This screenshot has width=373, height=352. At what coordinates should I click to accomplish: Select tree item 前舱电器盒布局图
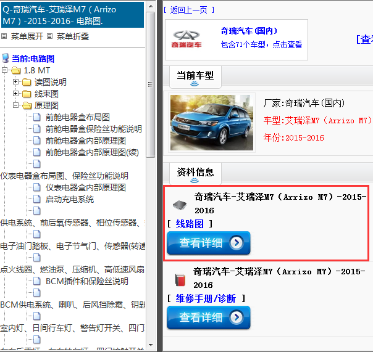[78, 117]
